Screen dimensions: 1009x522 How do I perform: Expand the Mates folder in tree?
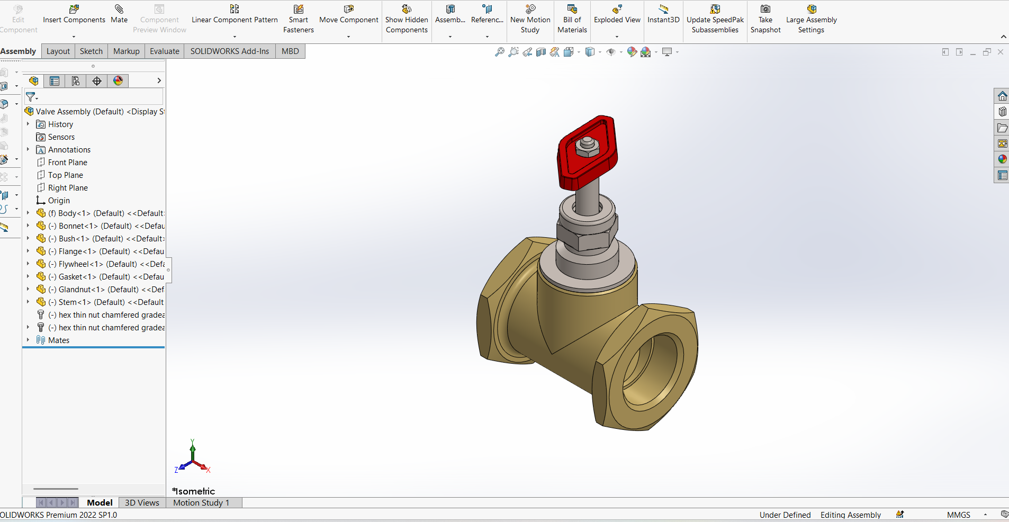click(x=28, y=340)
